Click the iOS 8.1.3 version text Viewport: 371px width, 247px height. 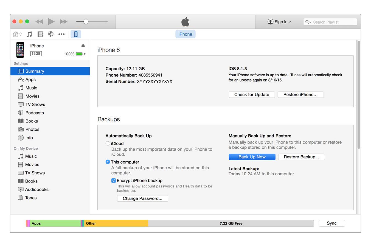[238, 69]
